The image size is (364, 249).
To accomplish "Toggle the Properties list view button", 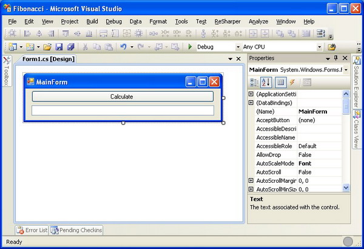I will 281,83.
